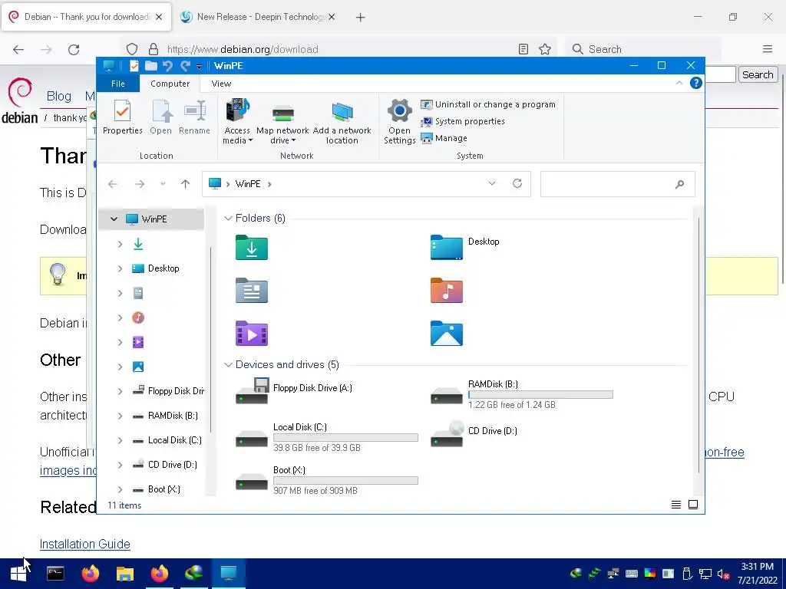Select the Pictures item in the navigation tree
This screenshot has width=786, height=589.
coord(138,367)
